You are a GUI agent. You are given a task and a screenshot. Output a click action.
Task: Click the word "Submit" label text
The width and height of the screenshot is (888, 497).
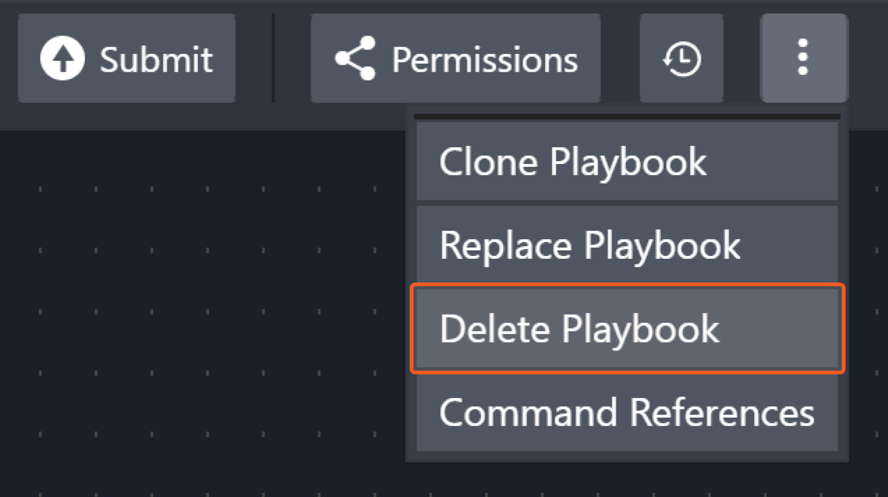pos(156,60)
